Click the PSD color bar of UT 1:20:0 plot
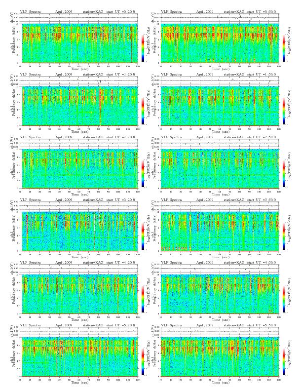The width and height of the screenshot is (302, 391). [x=143, y=111]
